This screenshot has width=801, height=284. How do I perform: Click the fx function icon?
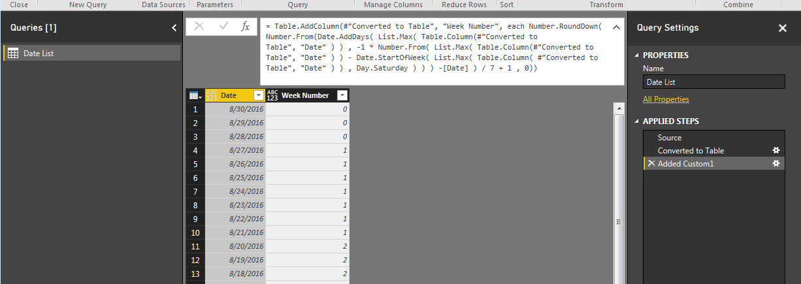pos(246,27)
